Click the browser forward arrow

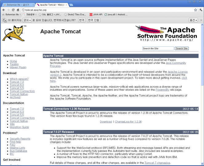[8, 10]
